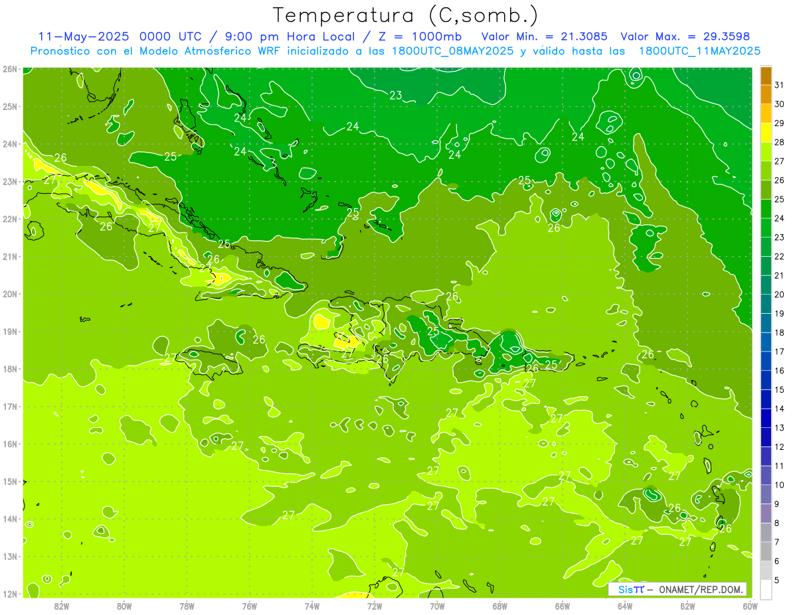797x615 pixels.
Task: Click the 74W longitude axis label
Action: pyautogui.click(x=312, y=606)
